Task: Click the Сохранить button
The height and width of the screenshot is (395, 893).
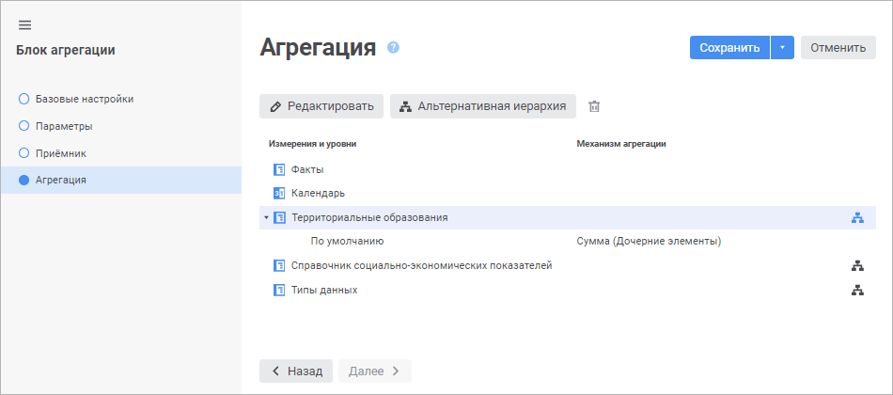Action: pyautogui.click(x=729, y=48)
